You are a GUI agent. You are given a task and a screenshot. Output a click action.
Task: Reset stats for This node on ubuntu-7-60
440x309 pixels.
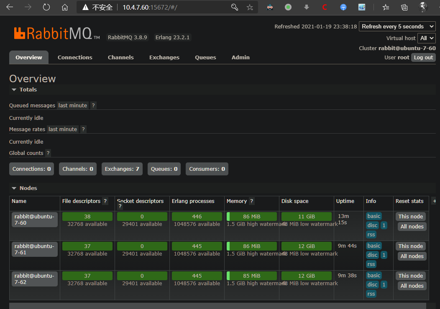tap(410, 217)
